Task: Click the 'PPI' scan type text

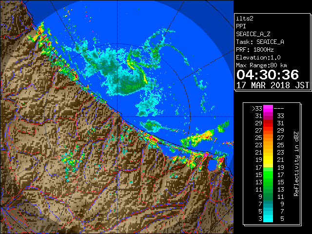Action: (241, 26)
